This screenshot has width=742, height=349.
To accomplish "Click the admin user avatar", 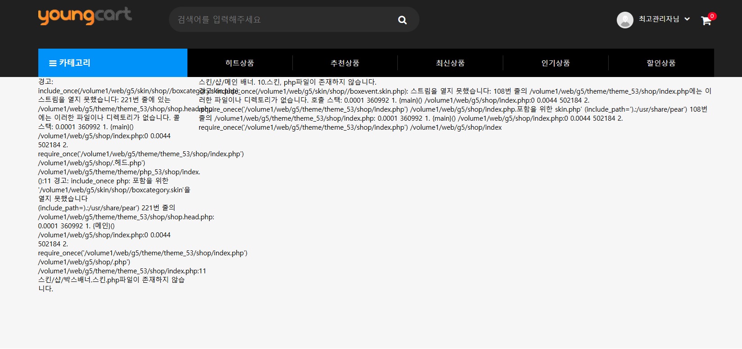I will coord(625,20).
